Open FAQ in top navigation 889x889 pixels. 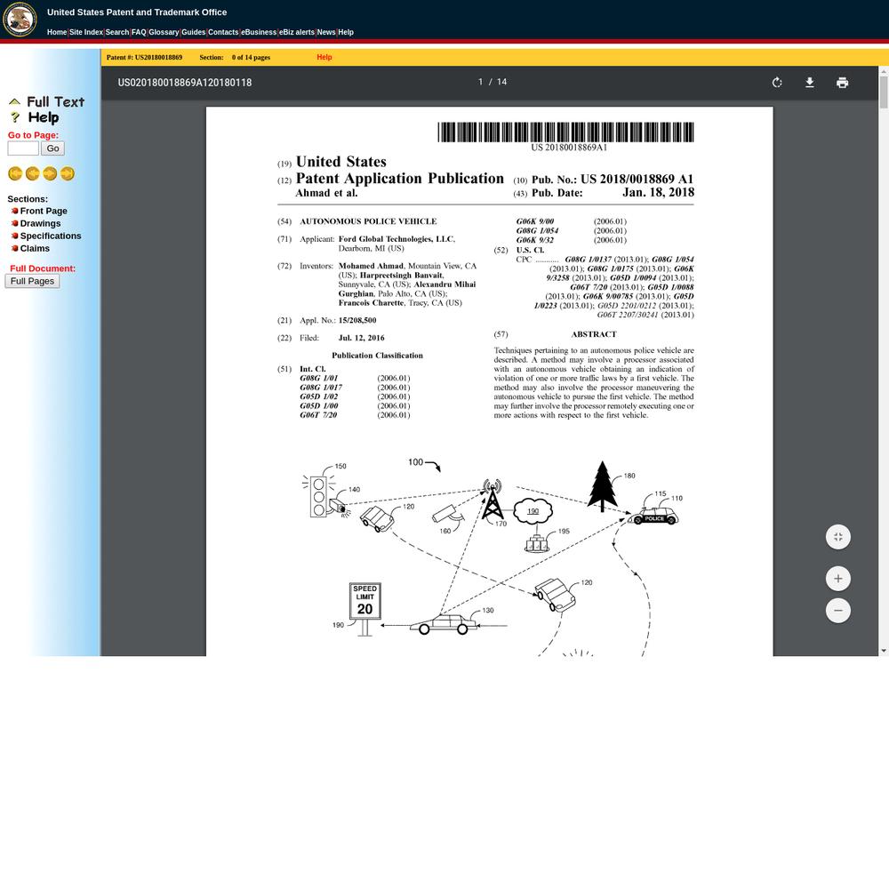pyautogui.click(x=139, y=32)
